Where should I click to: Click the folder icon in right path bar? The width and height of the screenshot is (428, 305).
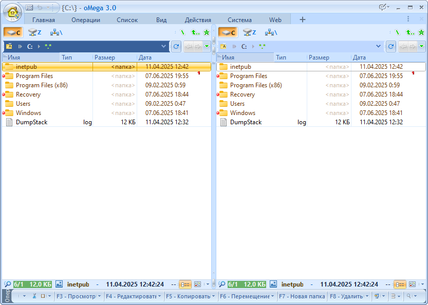(224, 46)
